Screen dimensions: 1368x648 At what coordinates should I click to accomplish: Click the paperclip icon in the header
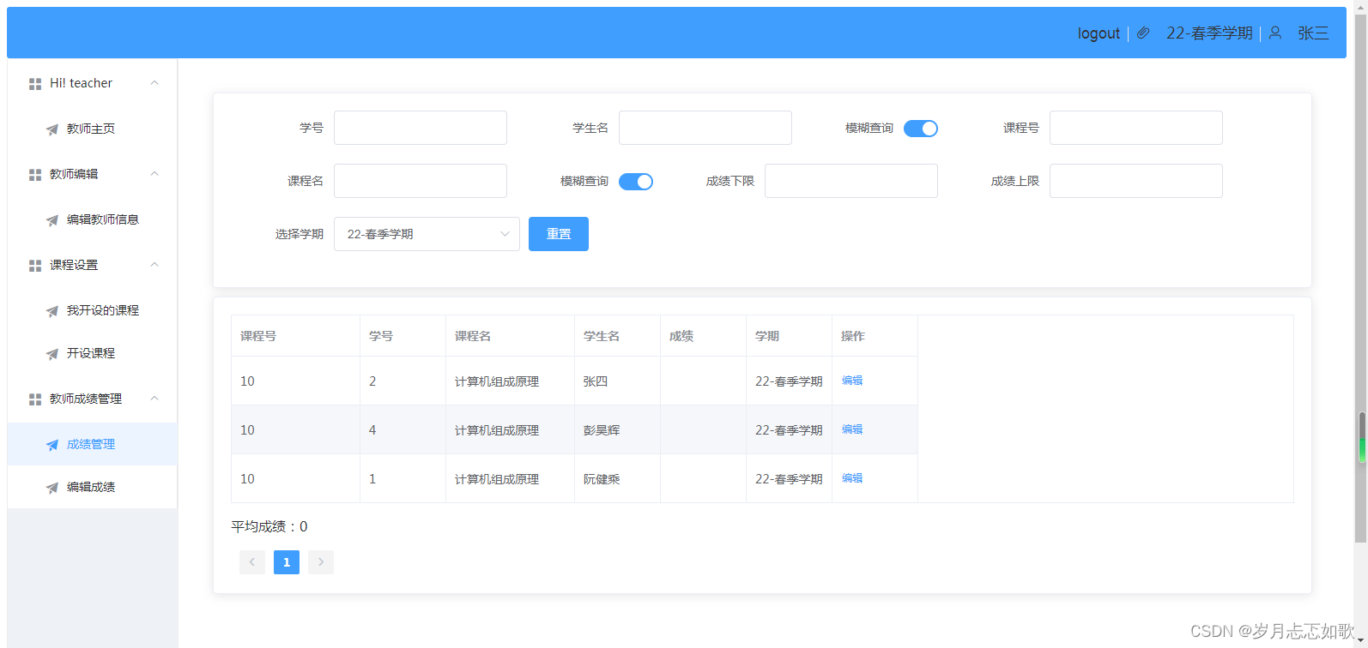tap(1143, 33)
